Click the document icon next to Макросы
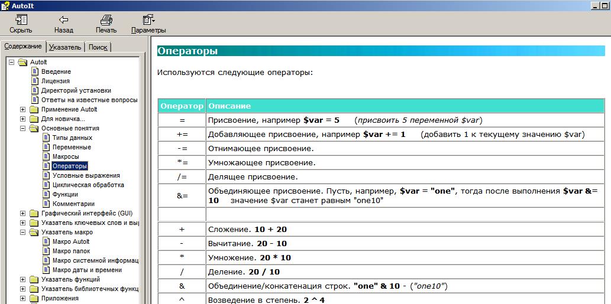Viewport: 611px width, 304px height. pos(46,156)
